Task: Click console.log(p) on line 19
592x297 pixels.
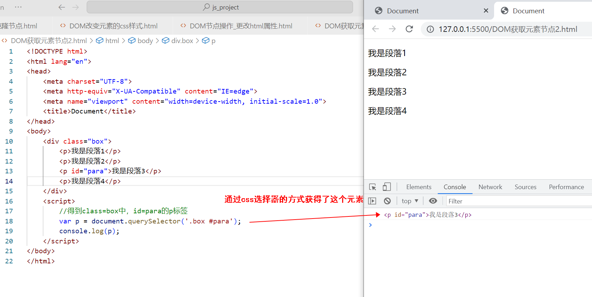Action: click(x=89, y=231)
